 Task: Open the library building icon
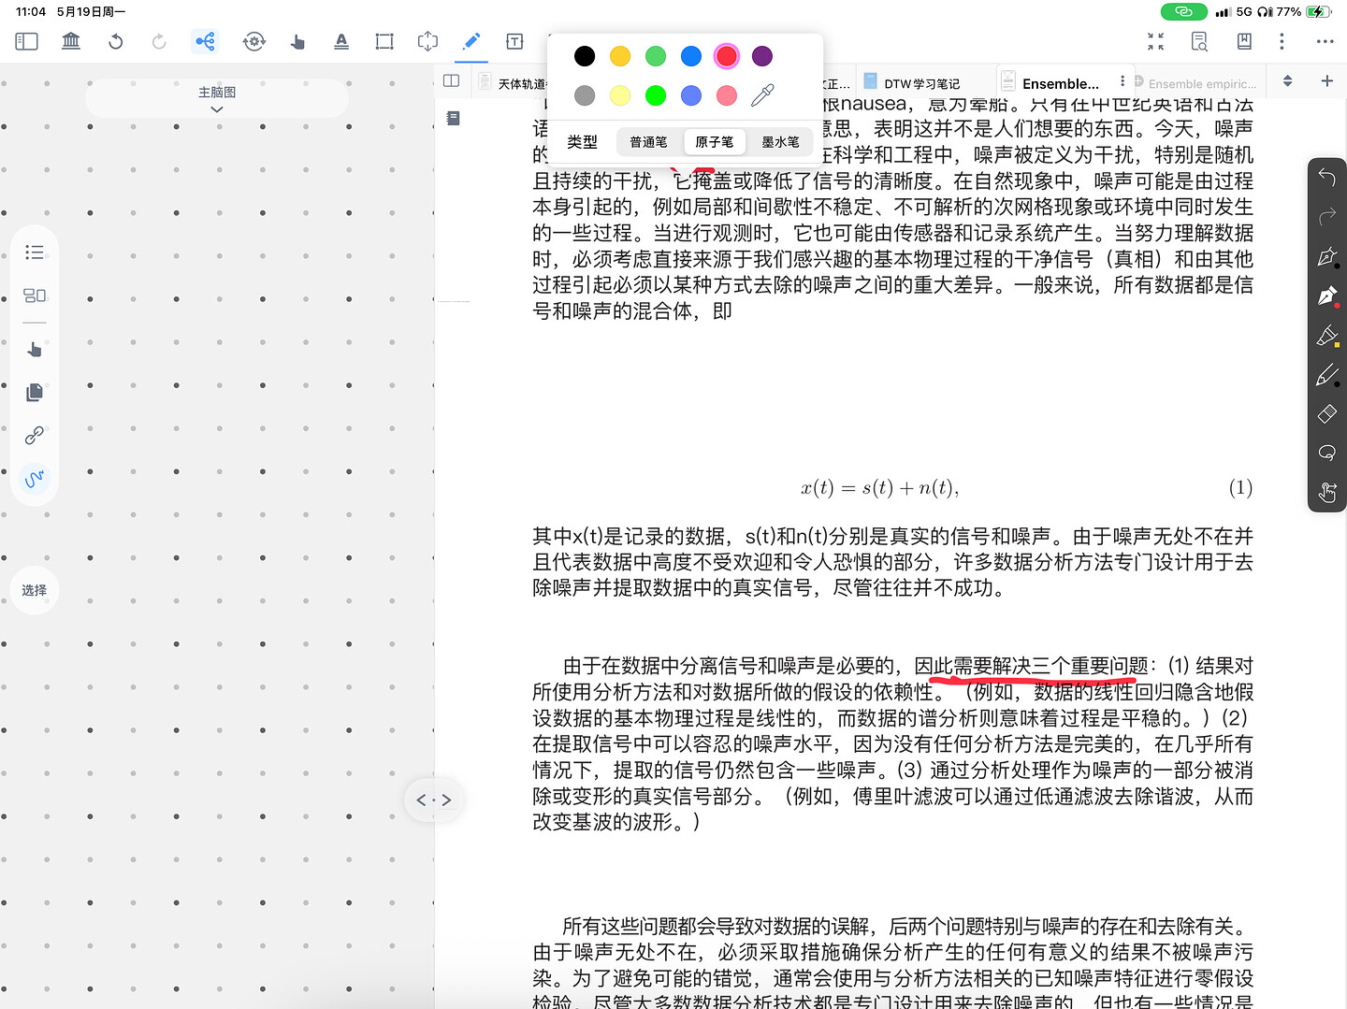pos(71,41)
